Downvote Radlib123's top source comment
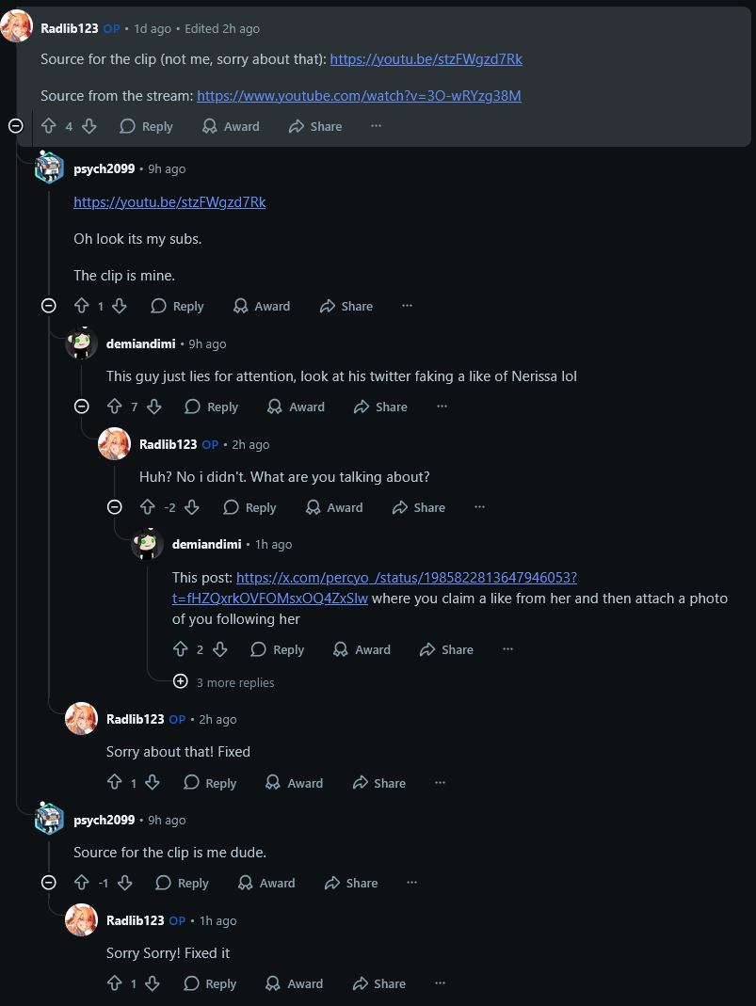This screenshot has height=1006, width=756. [x=89, y=126]
